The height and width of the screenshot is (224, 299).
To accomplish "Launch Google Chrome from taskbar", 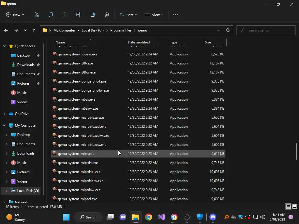I will (x=149, y=217).
